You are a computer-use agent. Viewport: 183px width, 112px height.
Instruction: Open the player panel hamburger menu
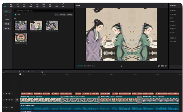[165, 5]
